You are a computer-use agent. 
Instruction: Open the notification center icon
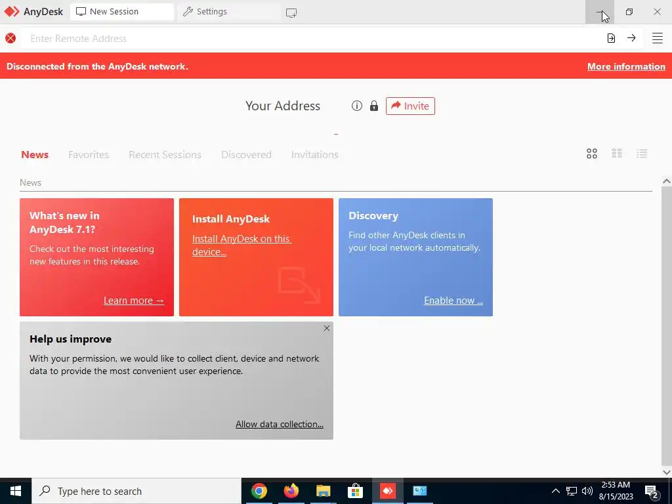[x=652, y=492]
